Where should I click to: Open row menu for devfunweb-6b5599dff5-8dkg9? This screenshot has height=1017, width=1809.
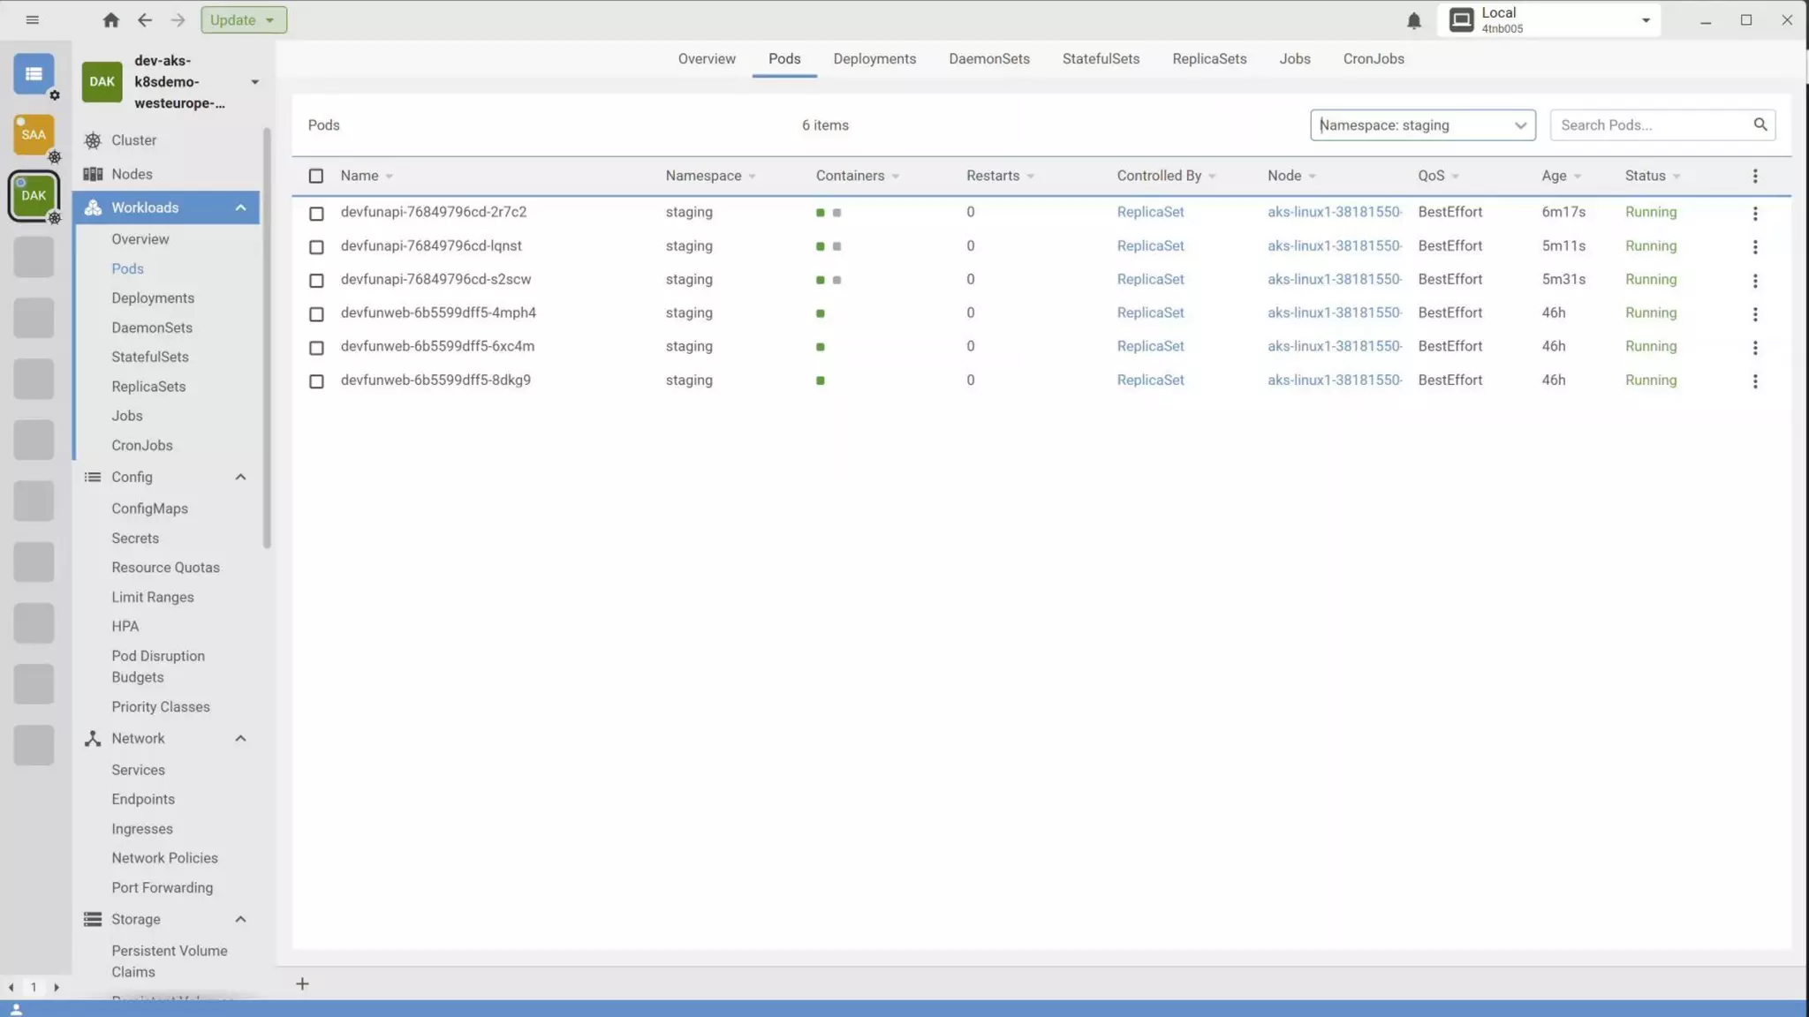tap(1754, 380)
